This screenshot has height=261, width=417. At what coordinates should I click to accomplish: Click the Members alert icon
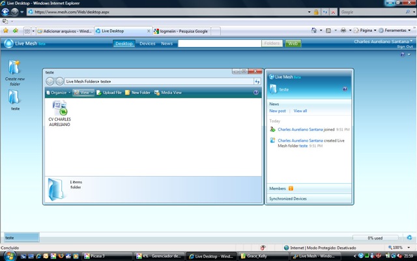291,189
